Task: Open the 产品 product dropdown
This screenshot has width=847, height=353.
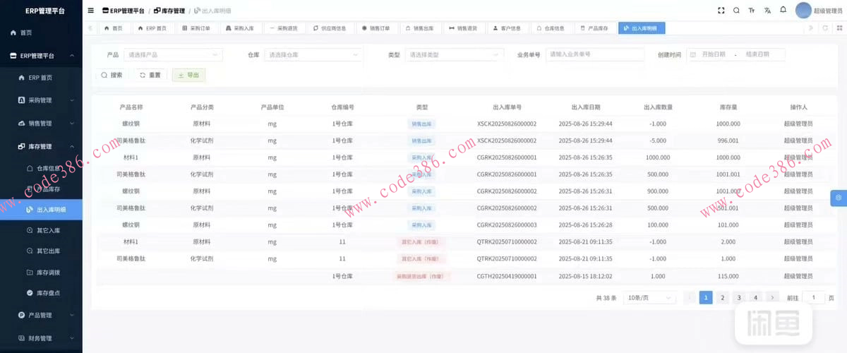Action: (172, 54)
